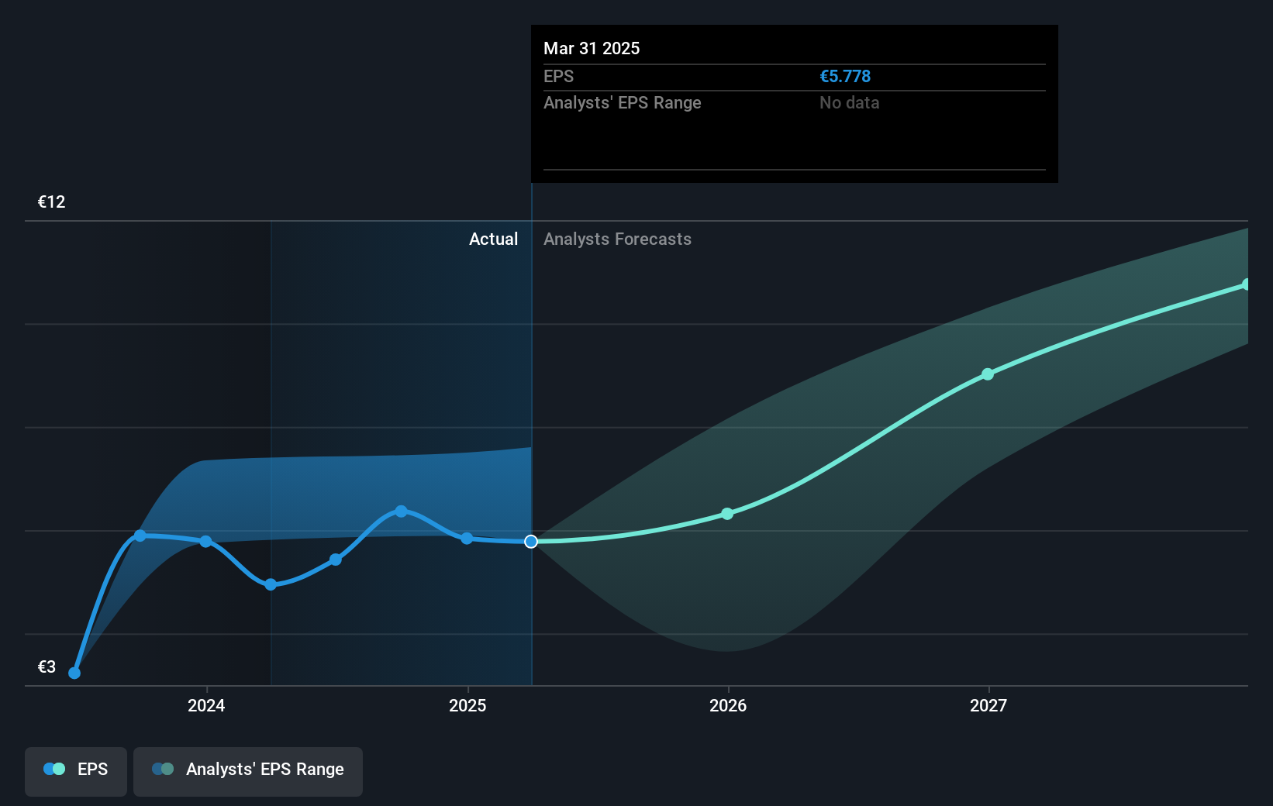Select the EPS point at 2024 start
This screenshot has height=806, width=1273.
click(x=205, y=541)
